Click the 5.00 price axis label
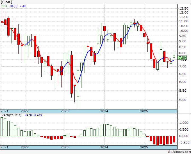 point(183,100)
